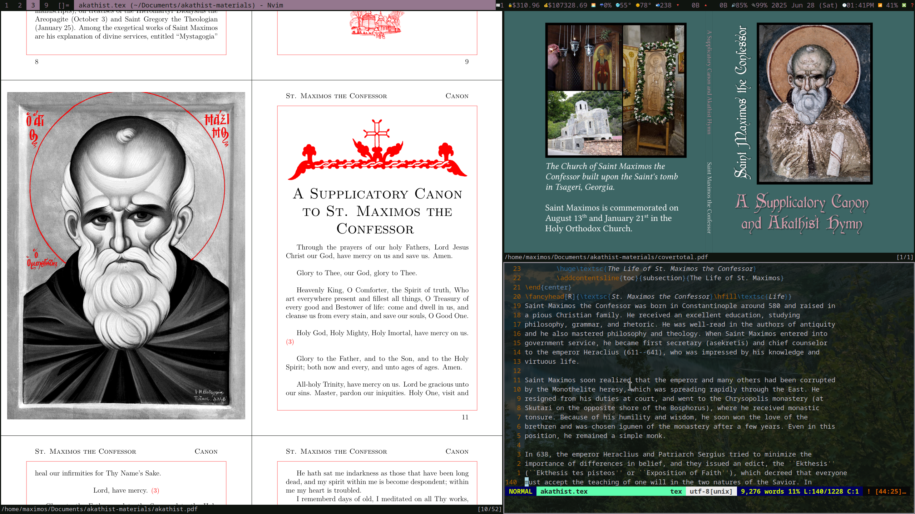Click the utf-8[unix] encoding indicator
The width and height of the screenshot is (915, 514).
tap(711, 492)
